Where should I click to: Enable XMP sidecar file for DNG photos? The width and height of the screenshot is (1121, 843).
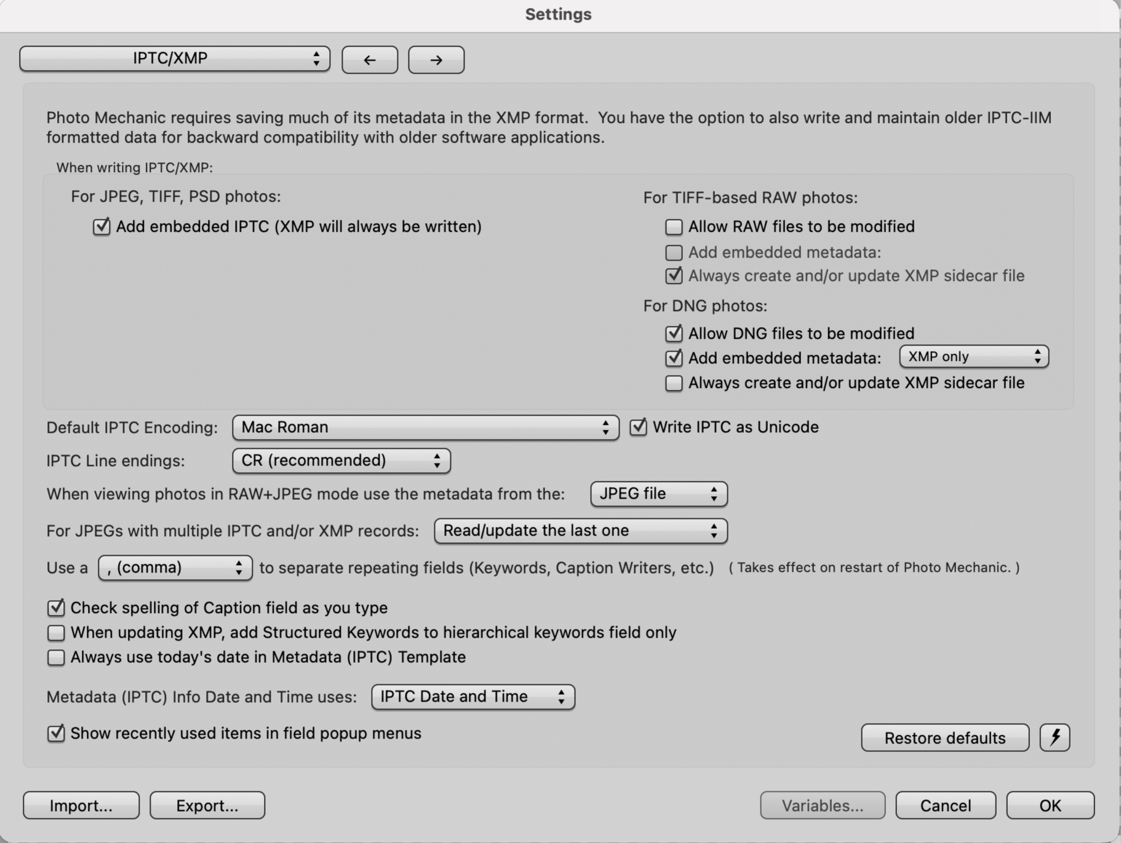pyautogui.click(x=674, y=383)
